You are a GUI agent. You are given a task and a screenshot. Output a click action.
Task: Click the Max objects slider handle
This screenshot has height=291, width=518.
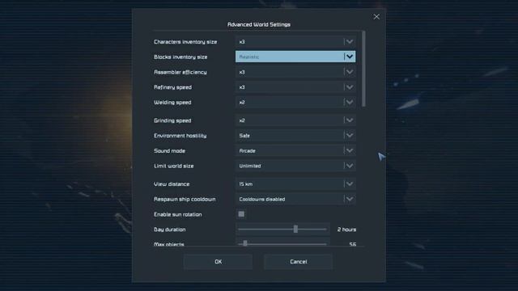coord(245,243)
